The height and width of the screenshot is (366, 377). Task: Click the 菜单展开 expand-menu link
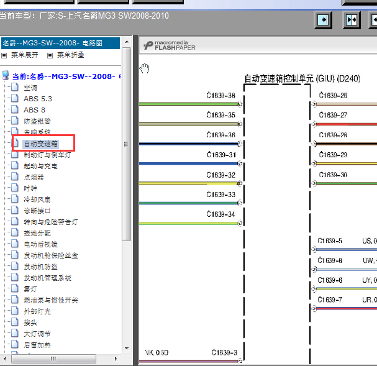point(24,55)
